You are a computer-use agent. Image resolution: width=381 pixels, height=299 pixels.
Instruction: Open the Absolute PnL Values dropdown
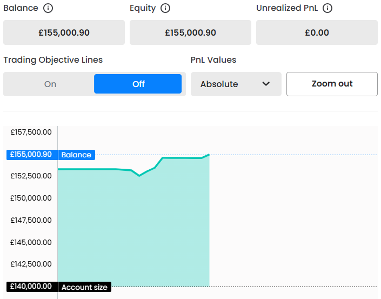click(236, 84)
